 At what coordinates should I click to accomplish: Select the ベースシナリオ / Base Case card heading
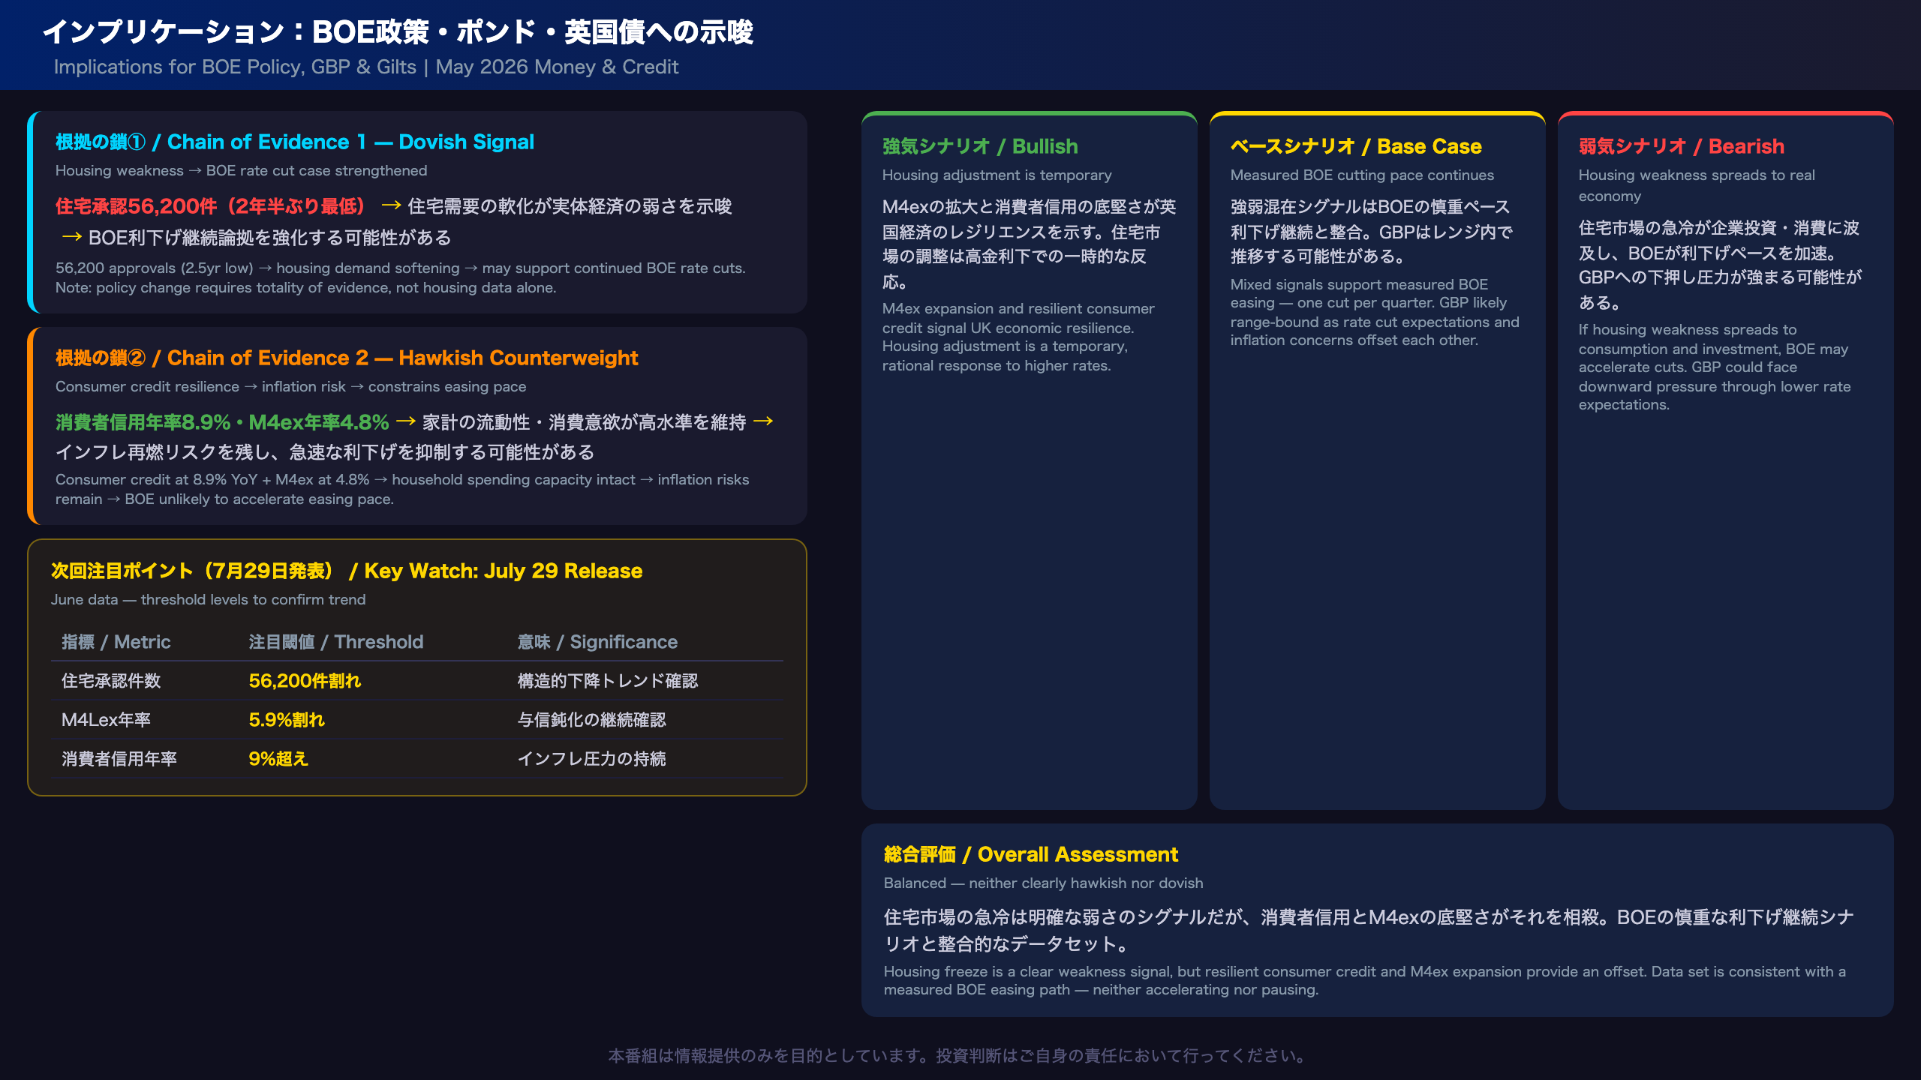[1356, 146]
